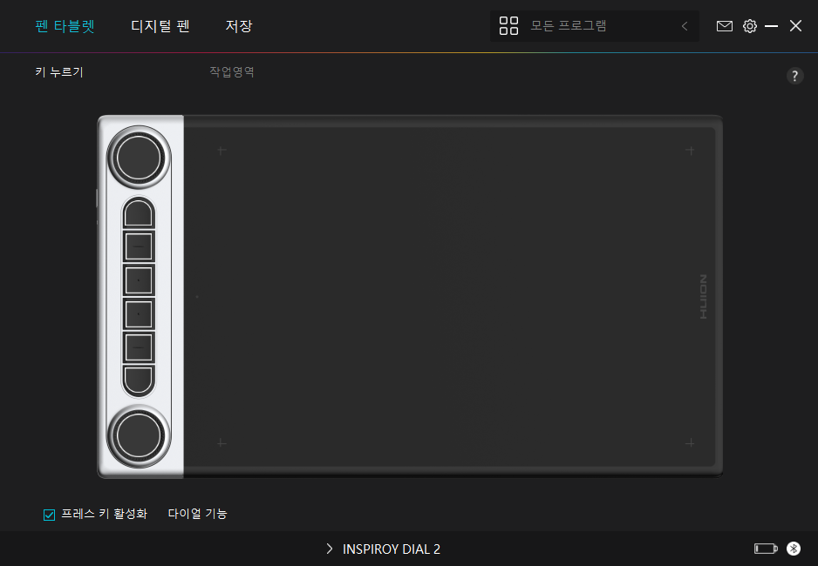Click the Bluetooth status icon
Screen dimensions: 818x566
click(794, 549)
